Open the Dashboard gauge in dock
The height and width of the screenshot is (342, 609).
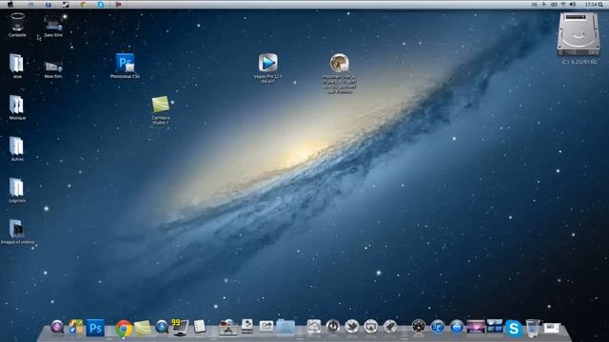419,327
